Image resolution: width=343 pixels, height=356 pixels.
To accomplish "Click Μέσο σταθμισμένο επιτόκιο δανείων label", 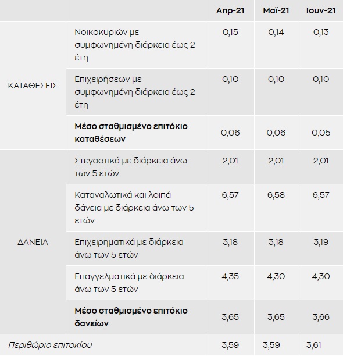I will click(x=131, y=317).
